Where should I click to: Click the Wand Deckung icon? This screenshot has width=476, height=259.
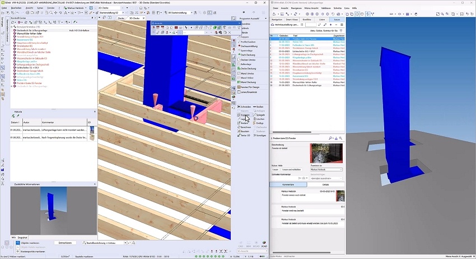239,82
